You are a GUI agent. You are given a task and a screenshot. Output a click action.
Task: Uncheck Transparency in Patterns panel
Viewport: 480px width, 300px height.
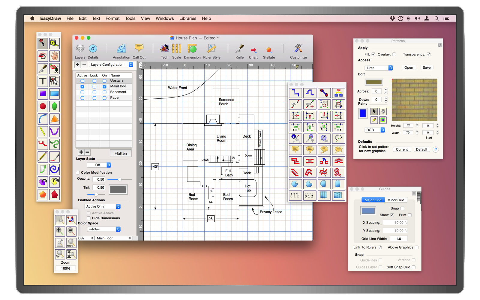429,54
